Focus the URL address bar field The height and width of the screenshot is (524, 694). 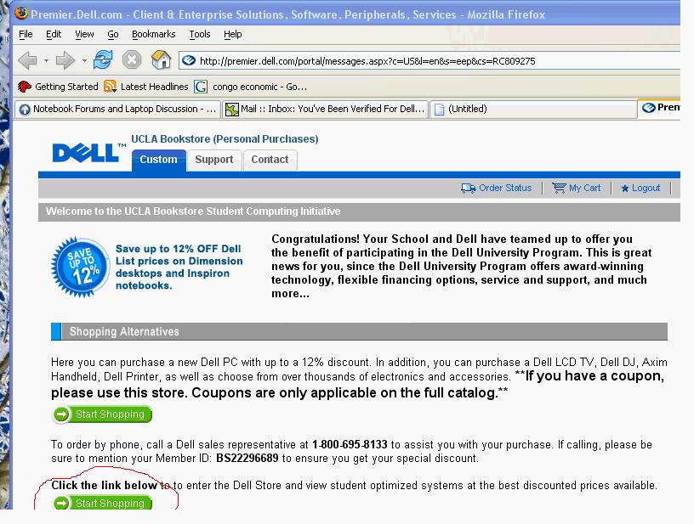pyautogui.click(x=429, y=60)
